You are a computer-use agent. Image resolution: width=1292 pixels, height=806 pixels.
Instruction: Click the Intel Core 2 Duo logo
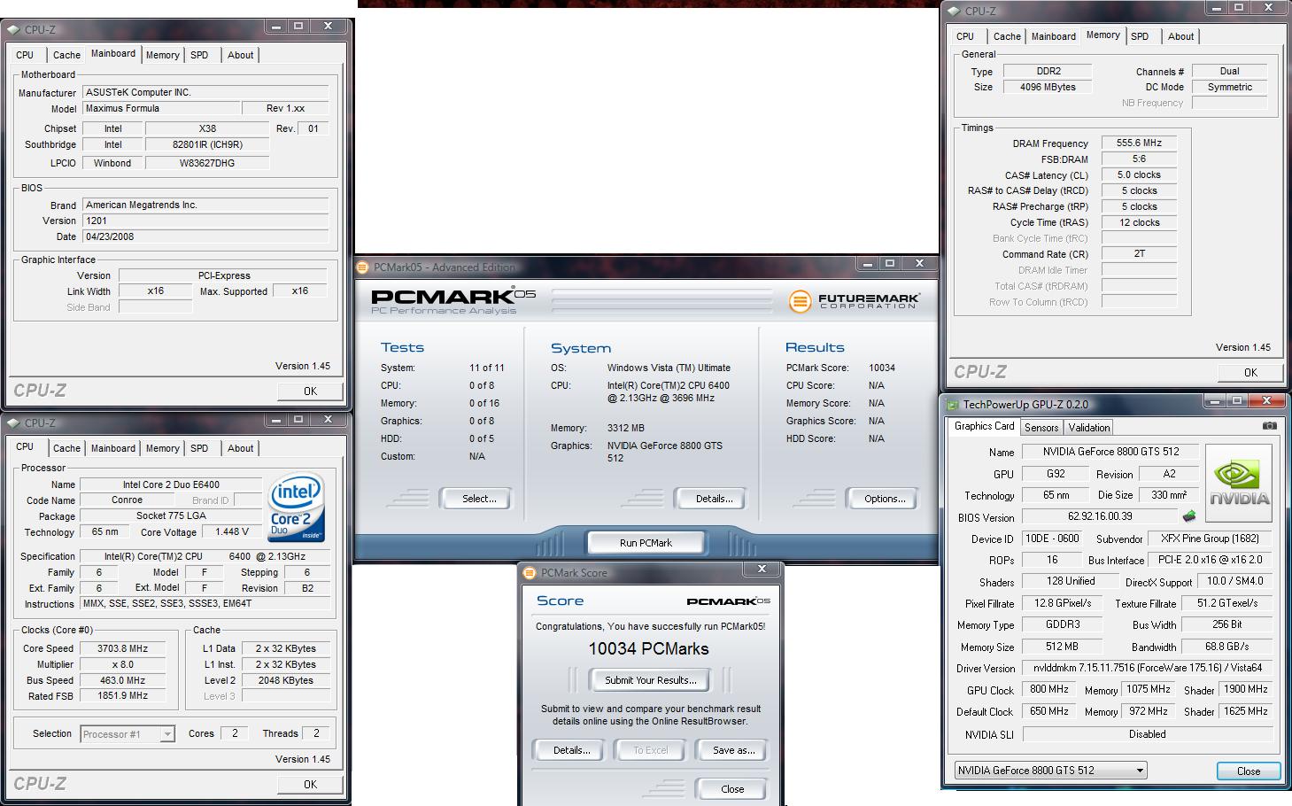pos(296,508)
